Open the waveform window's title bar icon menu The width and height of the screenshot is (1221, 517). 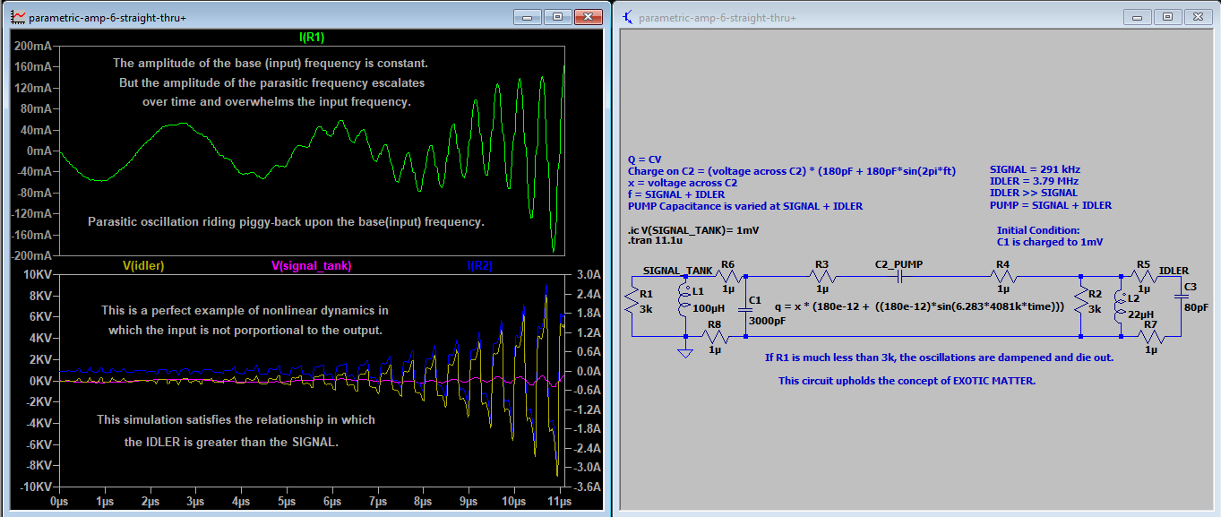pos(17,17)
